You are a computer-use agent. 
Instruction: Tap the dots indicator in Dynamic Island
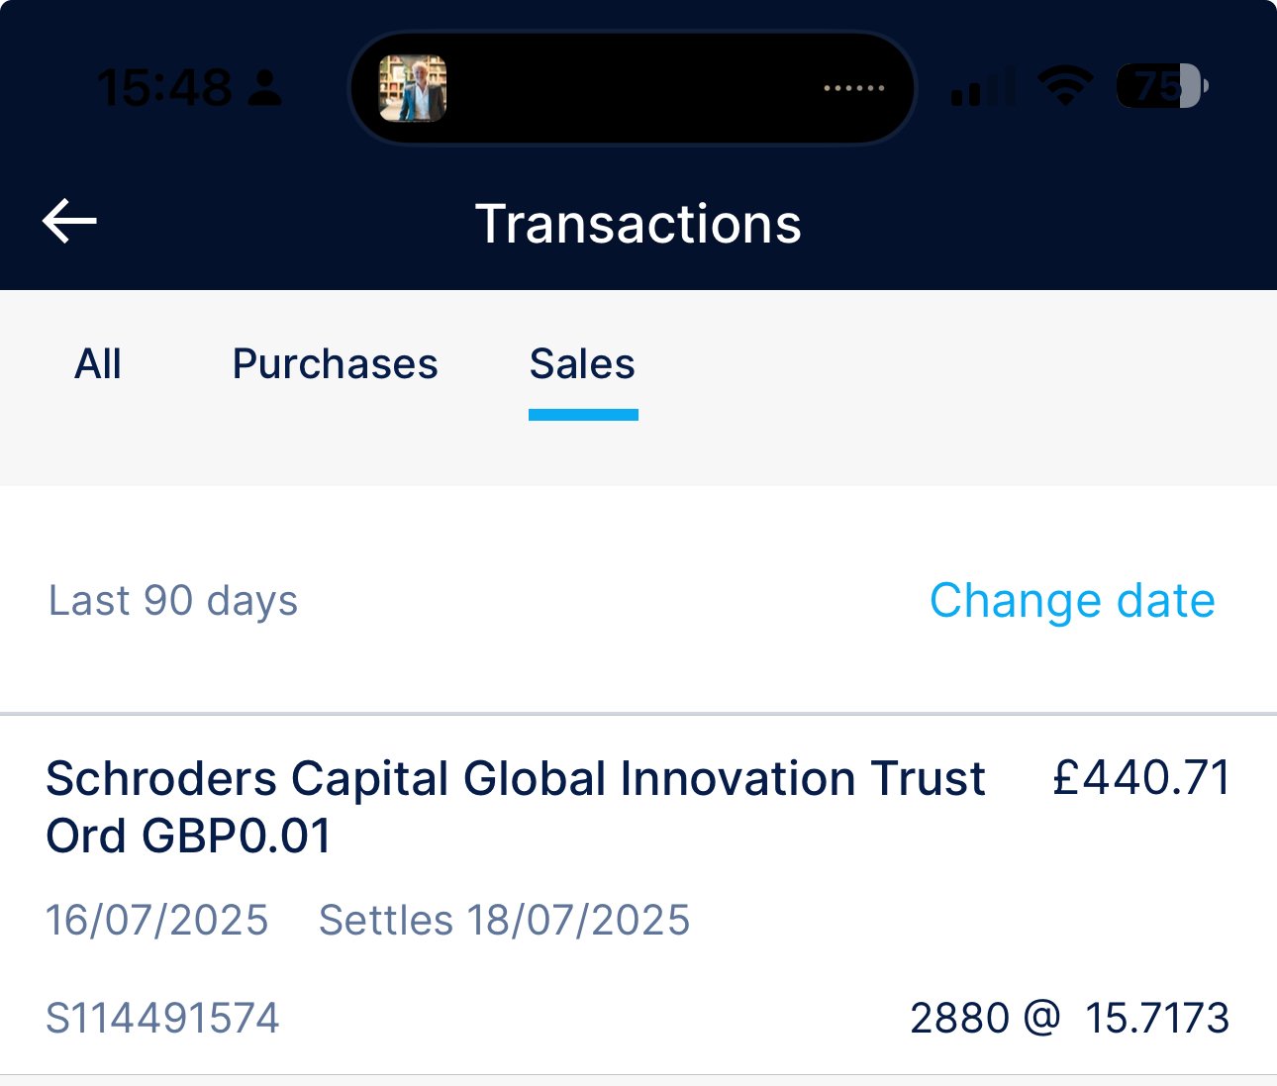pyautogui.click(x=854, y=88)
